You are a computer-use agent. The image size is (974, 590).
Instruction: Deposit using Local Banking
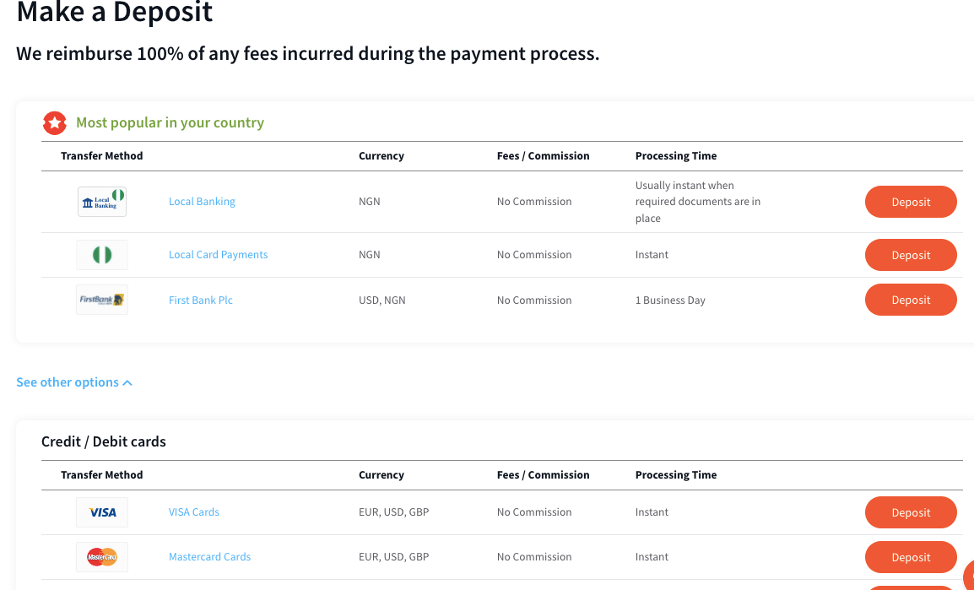(911, 202)
